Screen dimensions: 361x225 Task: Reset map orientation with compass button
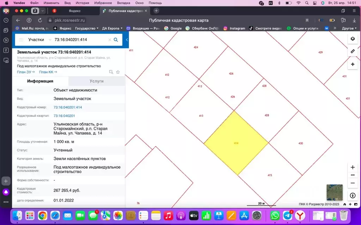click(x=353, y=195)
